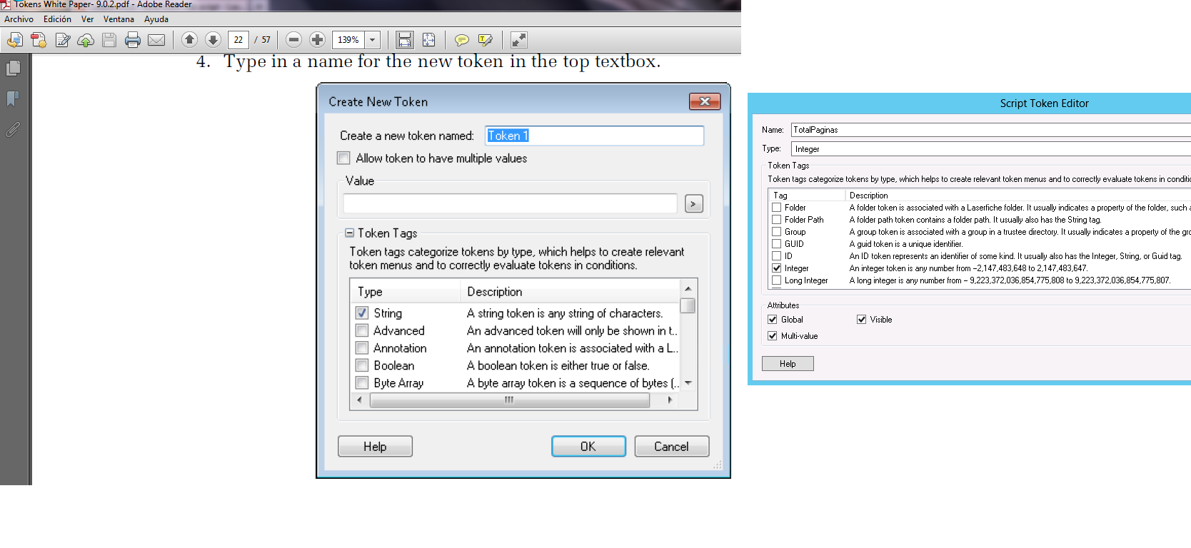Screen dimensions: 1191x548
Task: Toggle the Visible attribute checkbox
Action: tap(861, 320)
